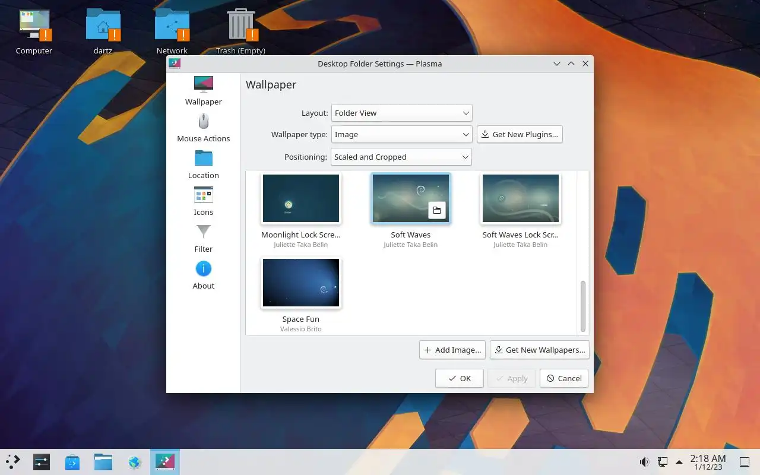Open the Mouse Actions section
Image resolution: width=760 pixels, height=475 pixels.
pos(203,128)
